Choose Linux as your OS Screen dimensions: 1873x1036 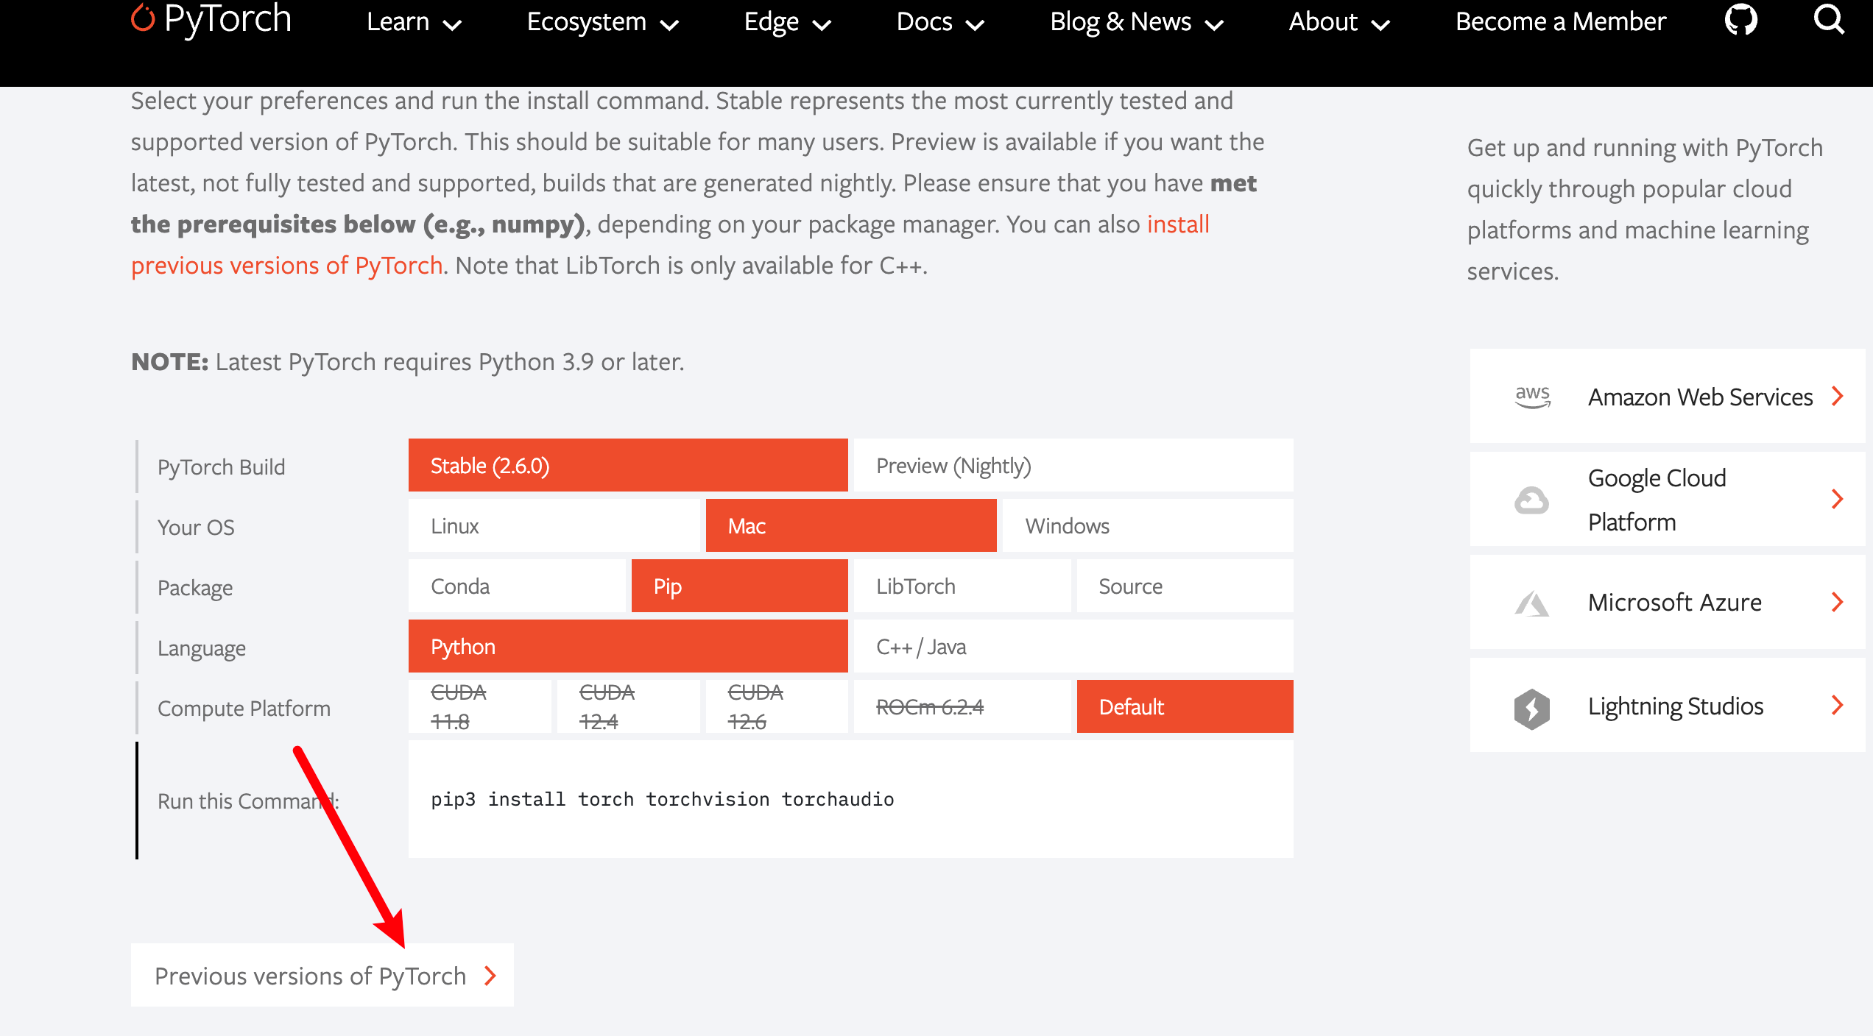tap(554, 525)
